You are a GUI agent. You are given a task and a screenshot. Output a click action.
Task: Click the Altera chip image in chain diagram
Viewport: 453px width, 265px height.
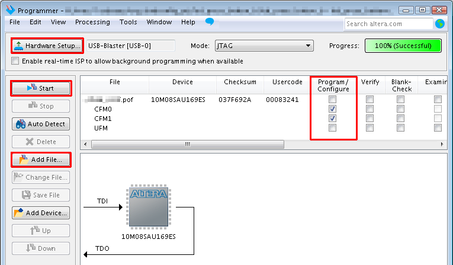coord(148,207)
